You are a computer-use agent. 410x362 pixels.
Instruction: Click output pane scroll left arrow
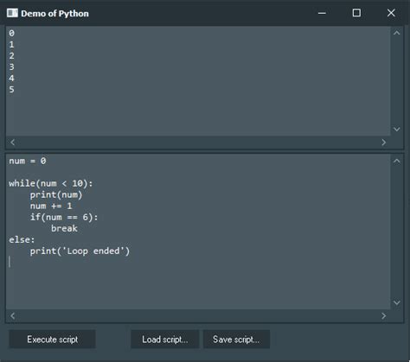pos(13,143)
